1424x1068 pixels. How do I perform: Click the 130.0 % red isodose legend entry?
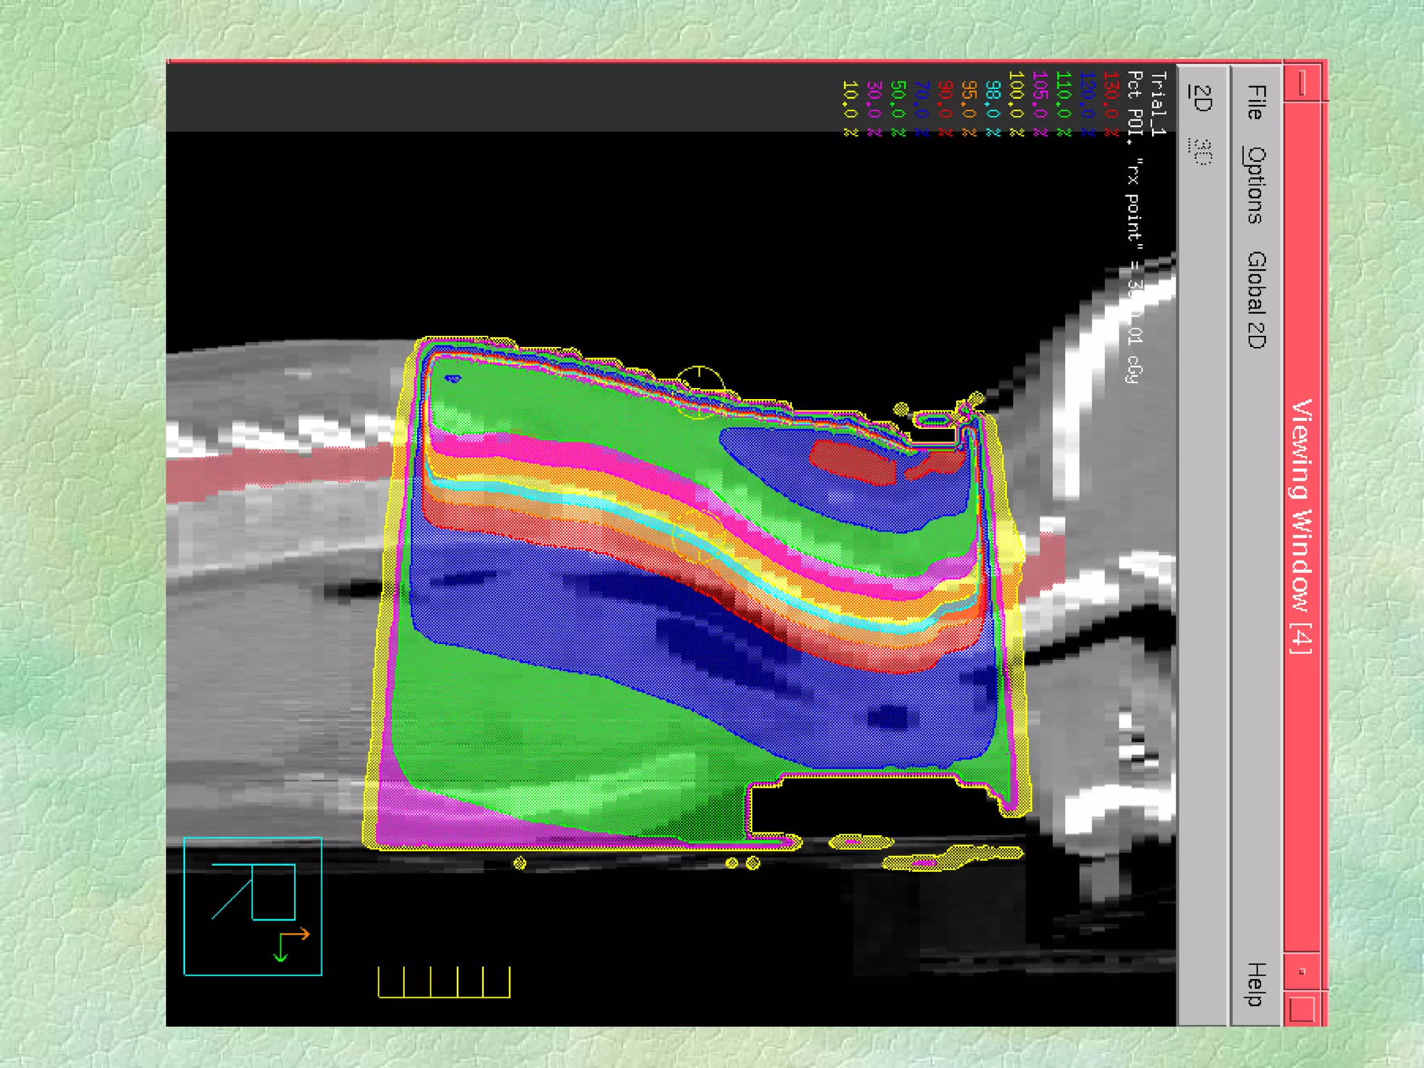(1110, 104)
